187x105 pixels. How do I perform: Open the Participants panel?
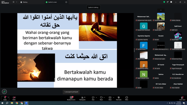(82, 98)
